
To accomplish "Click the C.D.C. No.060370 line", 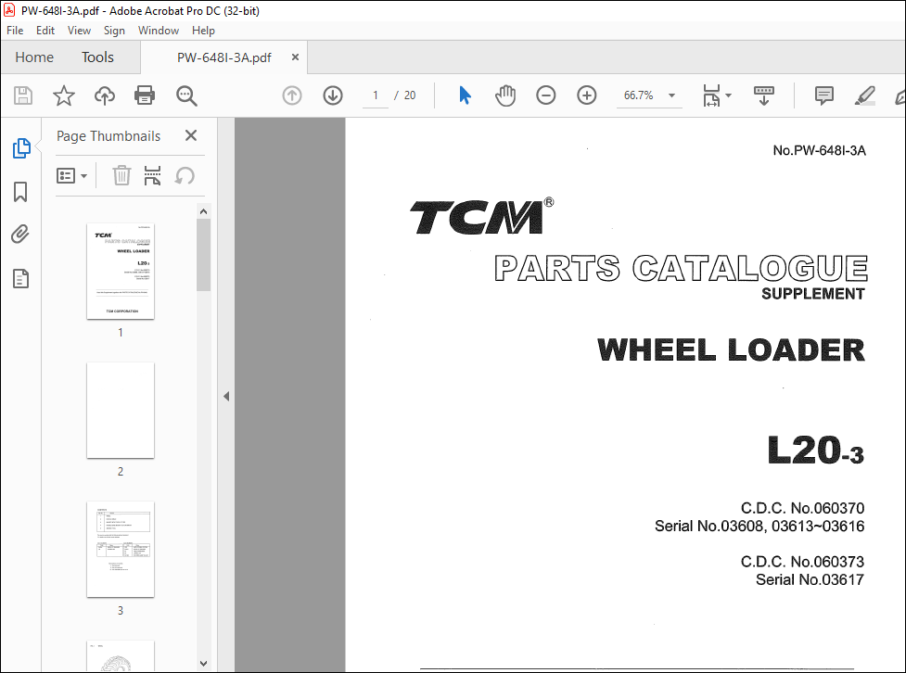I will [802, 508].
